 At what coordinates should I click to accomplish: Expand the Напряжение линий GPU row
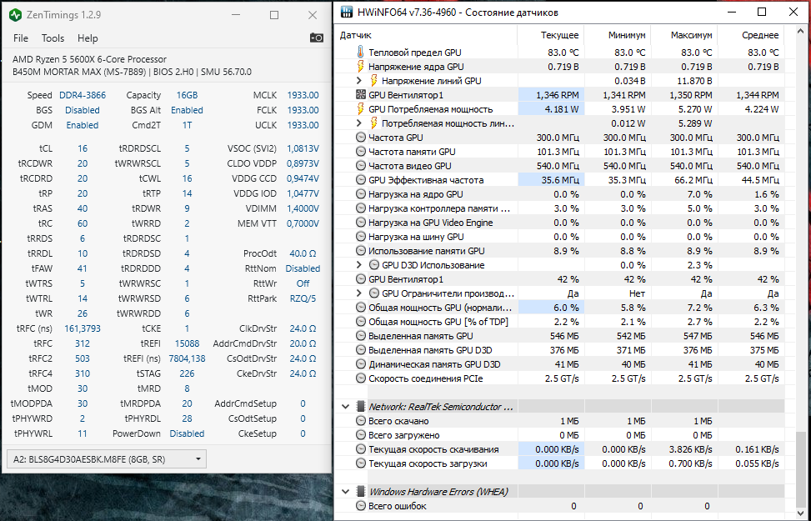[359, 81]
